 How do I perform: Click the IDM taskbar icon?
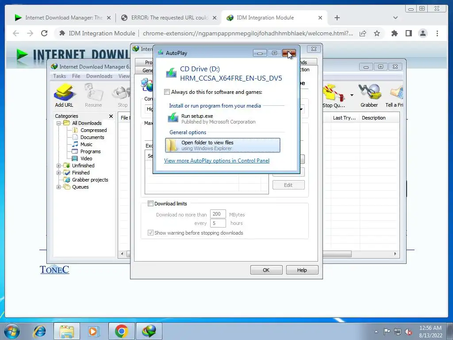pos(149,331)
